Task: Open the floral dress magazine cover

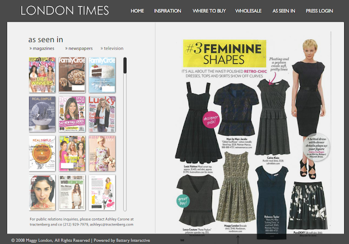Action: point(102,153)
